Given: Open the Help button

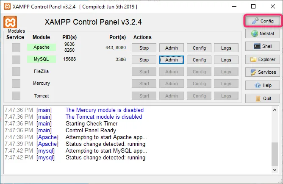Looking at the screenshot, I should click(x=263, y=85).
